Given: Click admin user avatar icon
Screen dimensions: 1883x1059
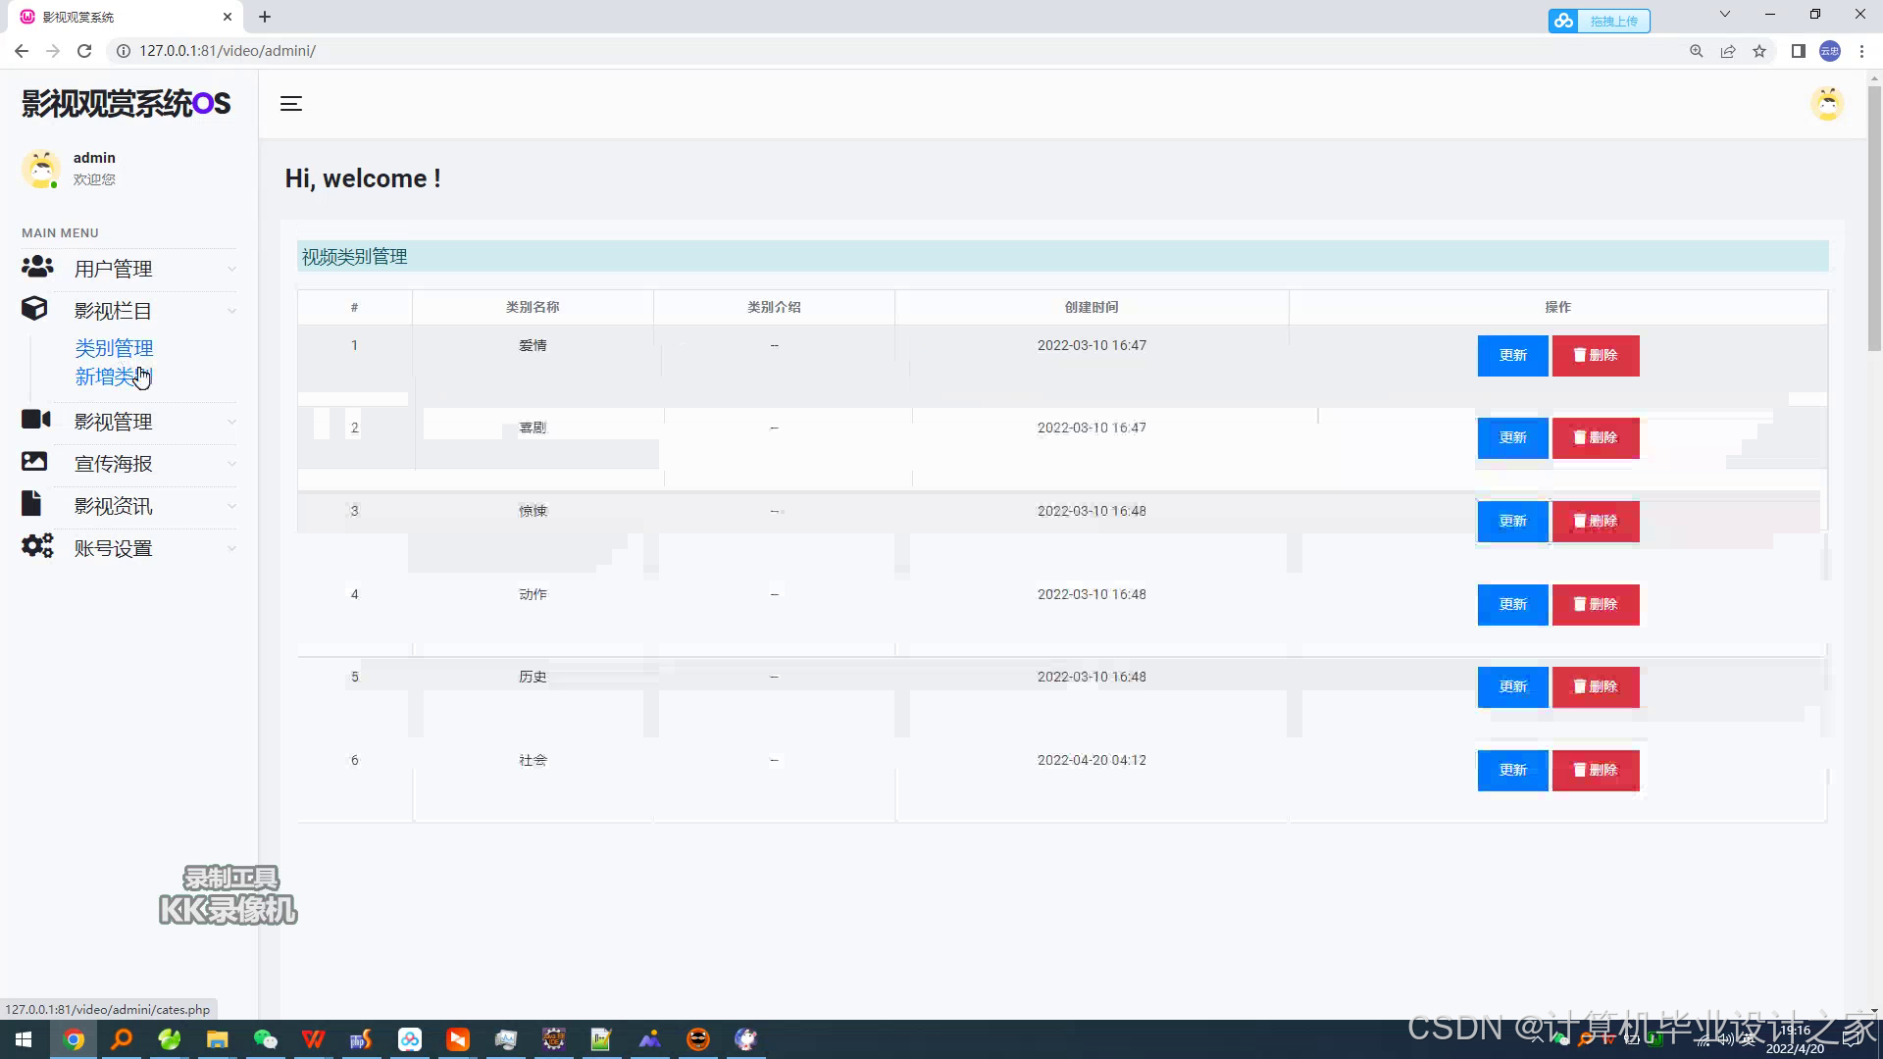Looking at the screenshot, I should click(x=41, y=168).
